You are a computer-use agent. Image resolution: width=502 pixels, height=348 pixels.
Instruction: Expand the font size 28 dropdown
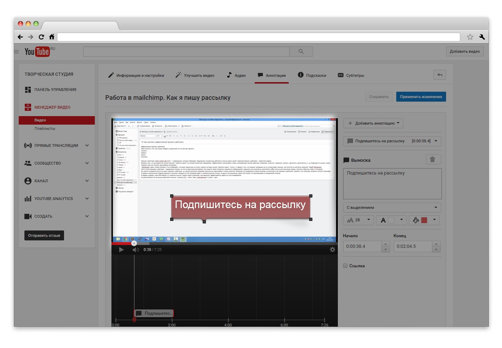click(358, 220)
